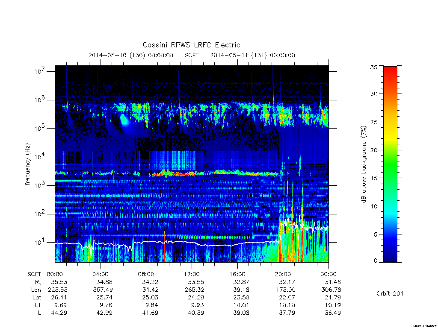This screenshot has width=438, height=328.
Task: Click the '15' color bar label
Action: click(374, 178)
